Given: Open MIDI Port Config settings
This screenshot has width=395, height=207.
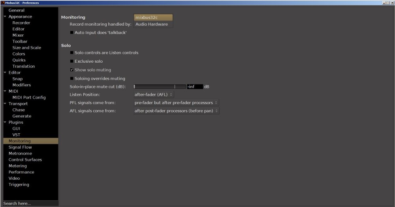Looking at the screenshot, I should click(29, 97).
